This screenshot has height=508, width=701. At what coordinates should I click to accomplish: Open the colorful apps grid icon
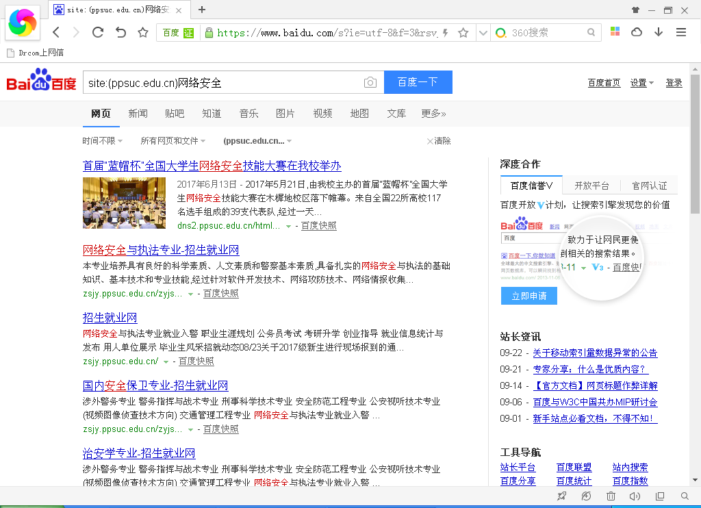tap(615, 31)
